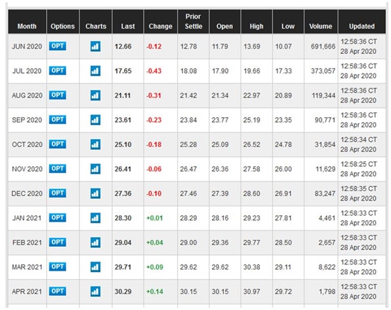Click the prior settle value 26.47
Image resolution: width=391 pixels, height=310 pixels.
[x=189, y=169]
